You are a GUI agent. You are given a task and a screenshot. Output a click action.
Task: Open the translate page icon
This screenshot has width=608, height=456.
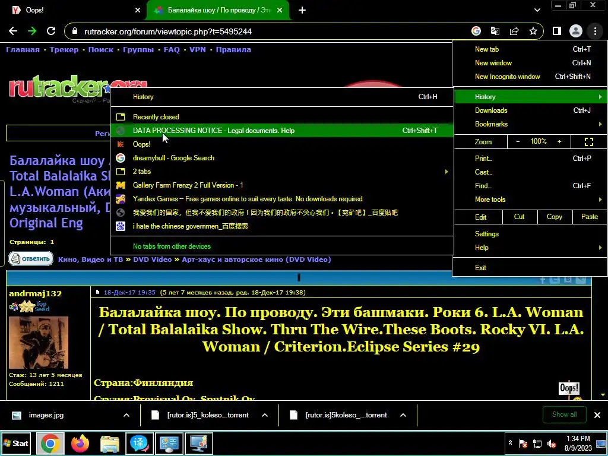[x=495, y=31]
